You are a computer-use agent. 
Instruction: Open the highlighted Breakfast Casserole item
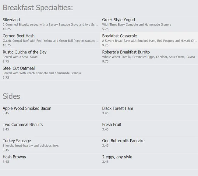119,36
